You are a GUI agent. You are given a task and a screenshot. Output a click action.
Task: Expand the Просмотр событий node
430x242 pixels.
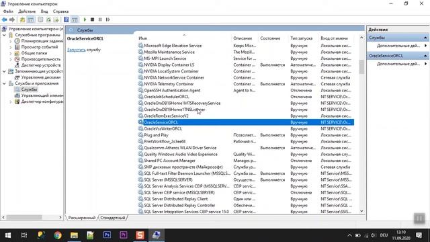pos(11,47)
